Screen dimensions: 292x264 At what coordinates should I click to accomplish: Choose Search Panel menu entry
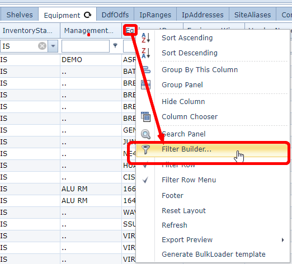pyautogui.click(x=183, y=134)
